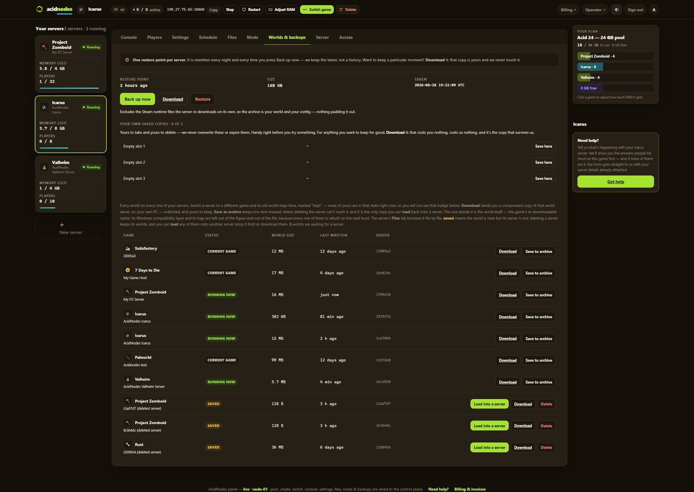Click the Get help button

pos(615,182)
